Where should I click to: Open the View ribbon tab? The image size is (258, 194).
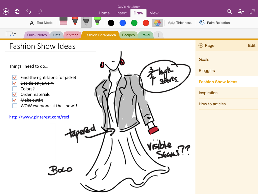click(154, 13)
